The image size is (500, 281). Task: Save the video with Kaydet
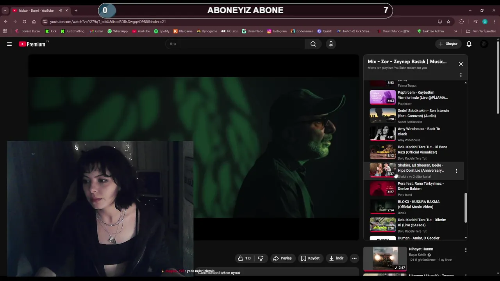[x=310, y=258]
